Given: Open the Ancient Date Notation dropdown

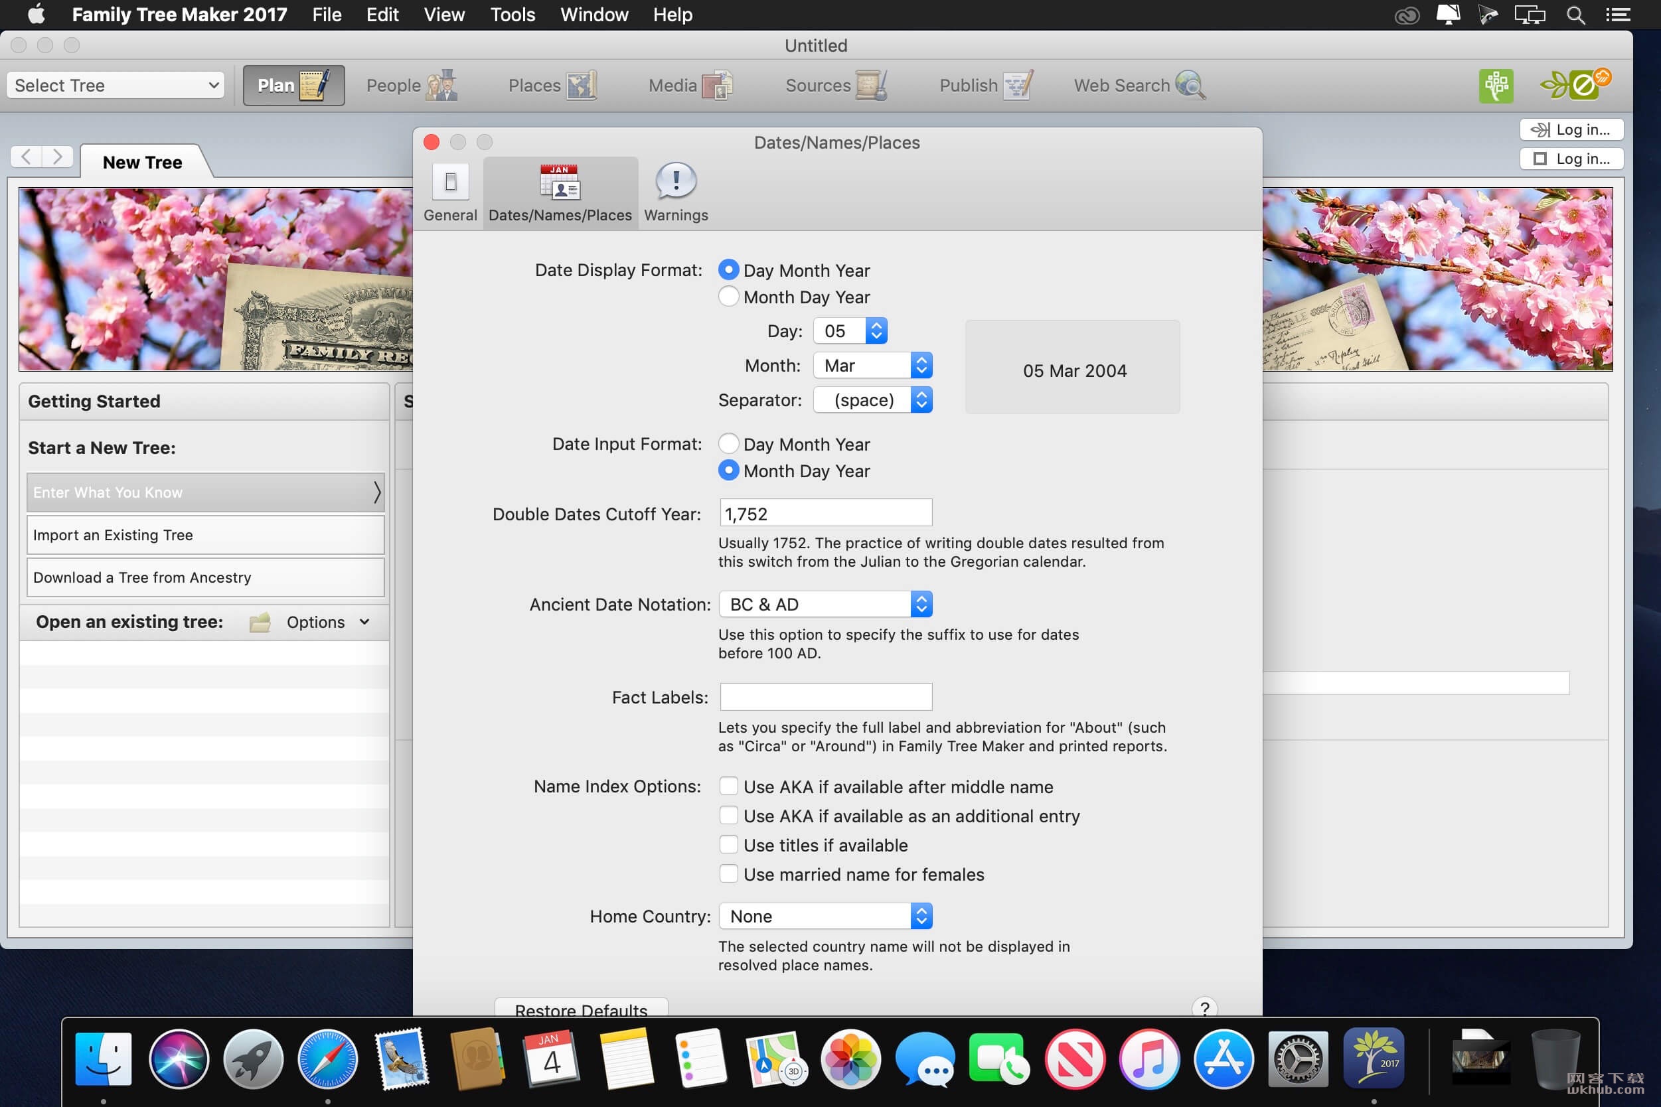Looking at the screenshot, I should (826, 605).
